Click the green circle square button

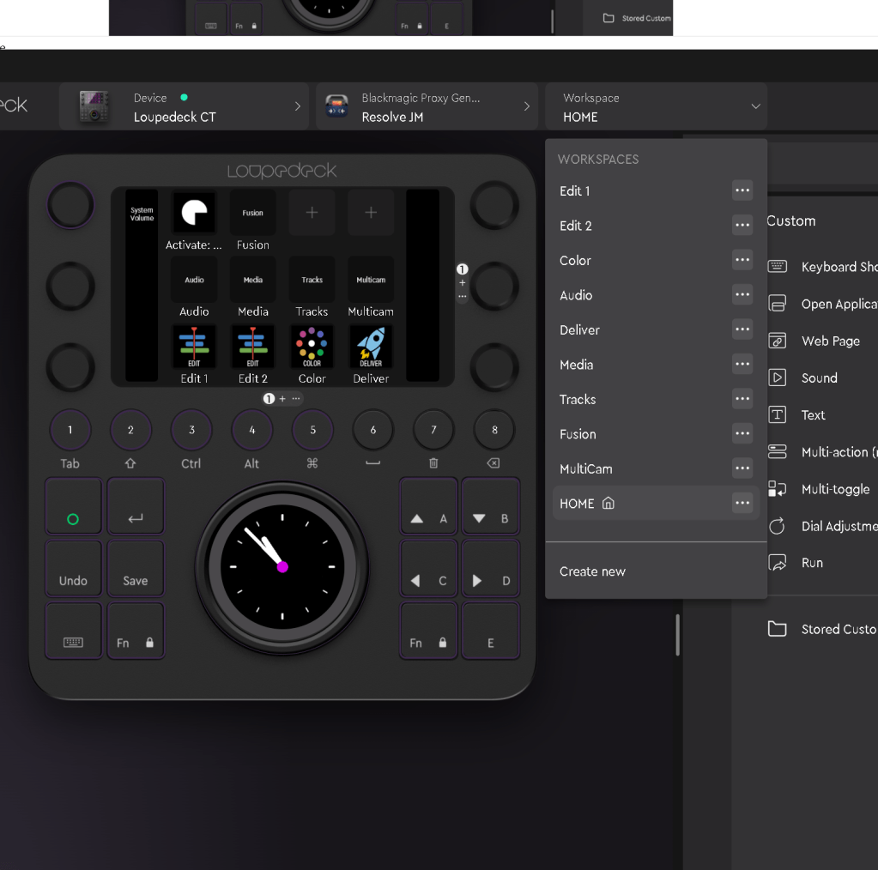pyautogui.click(x=73, y=506)
